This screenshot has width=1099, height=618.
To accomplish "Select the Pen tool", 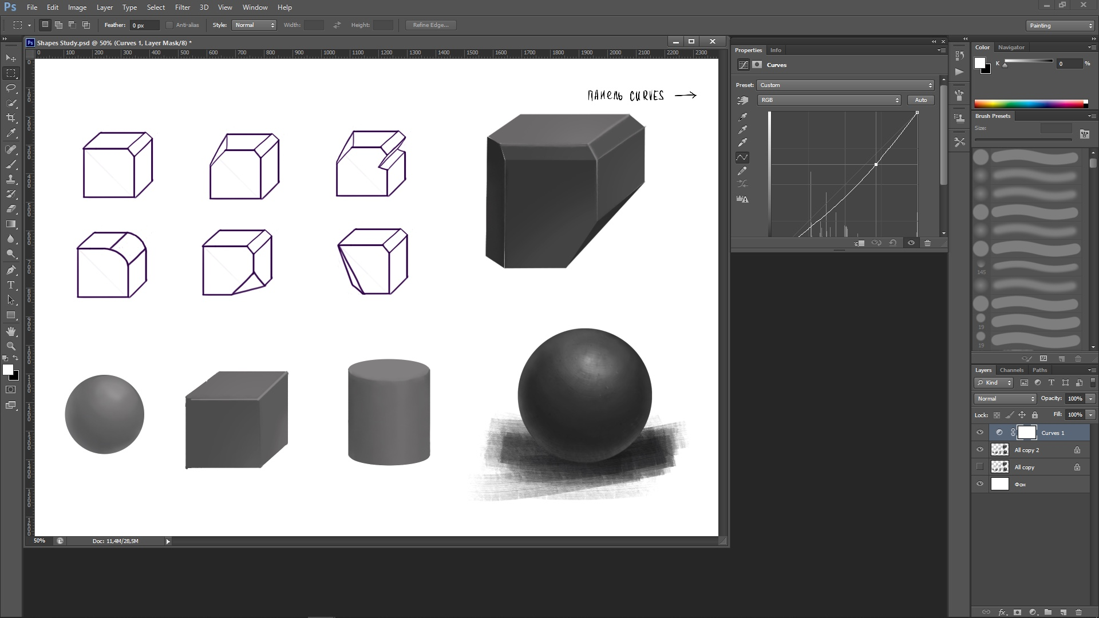I will click(11, 270).
